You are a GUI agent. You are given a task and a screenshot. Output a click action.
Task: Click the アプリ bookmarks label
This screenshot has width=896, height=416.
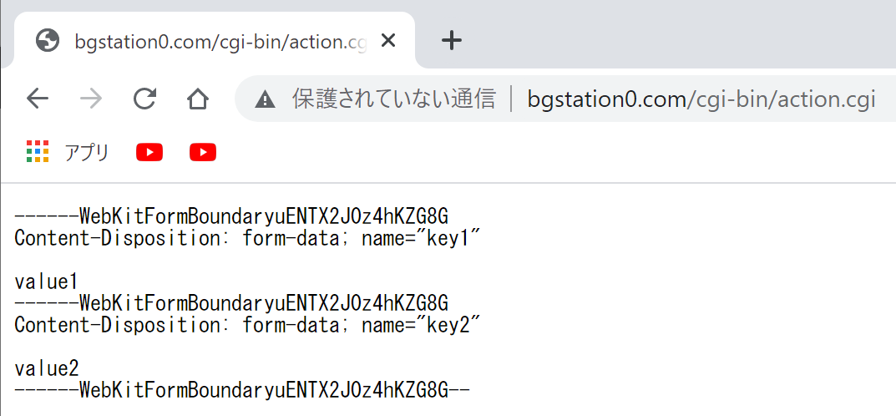point(86,152)
